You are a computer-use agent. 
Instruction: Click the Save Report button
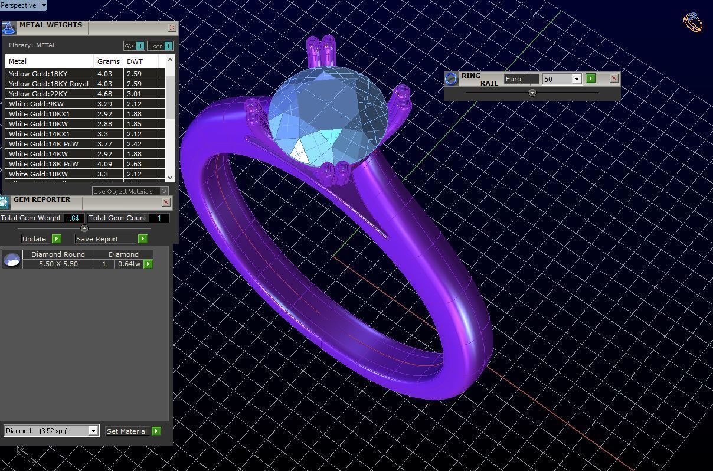point(106,239)
